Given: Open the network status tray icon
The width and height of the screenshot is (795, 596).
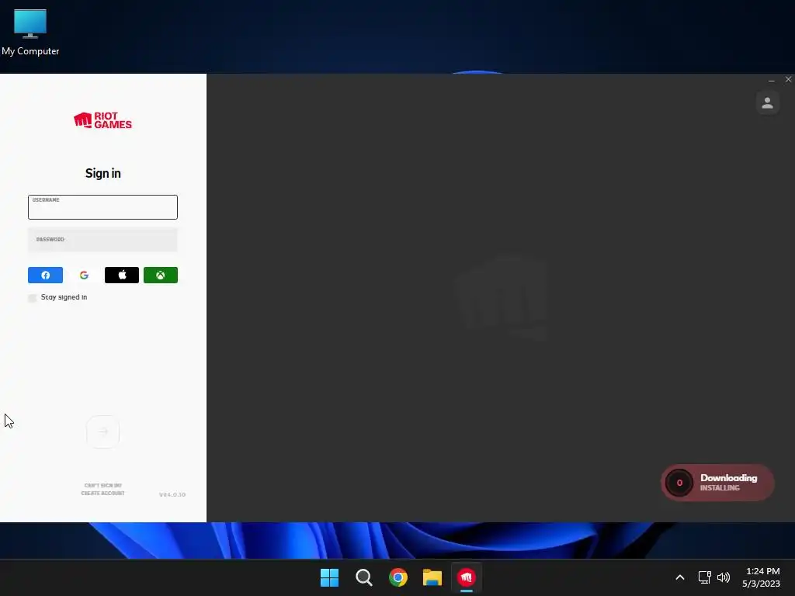Looking at the screenshot, I should [705, 577].
